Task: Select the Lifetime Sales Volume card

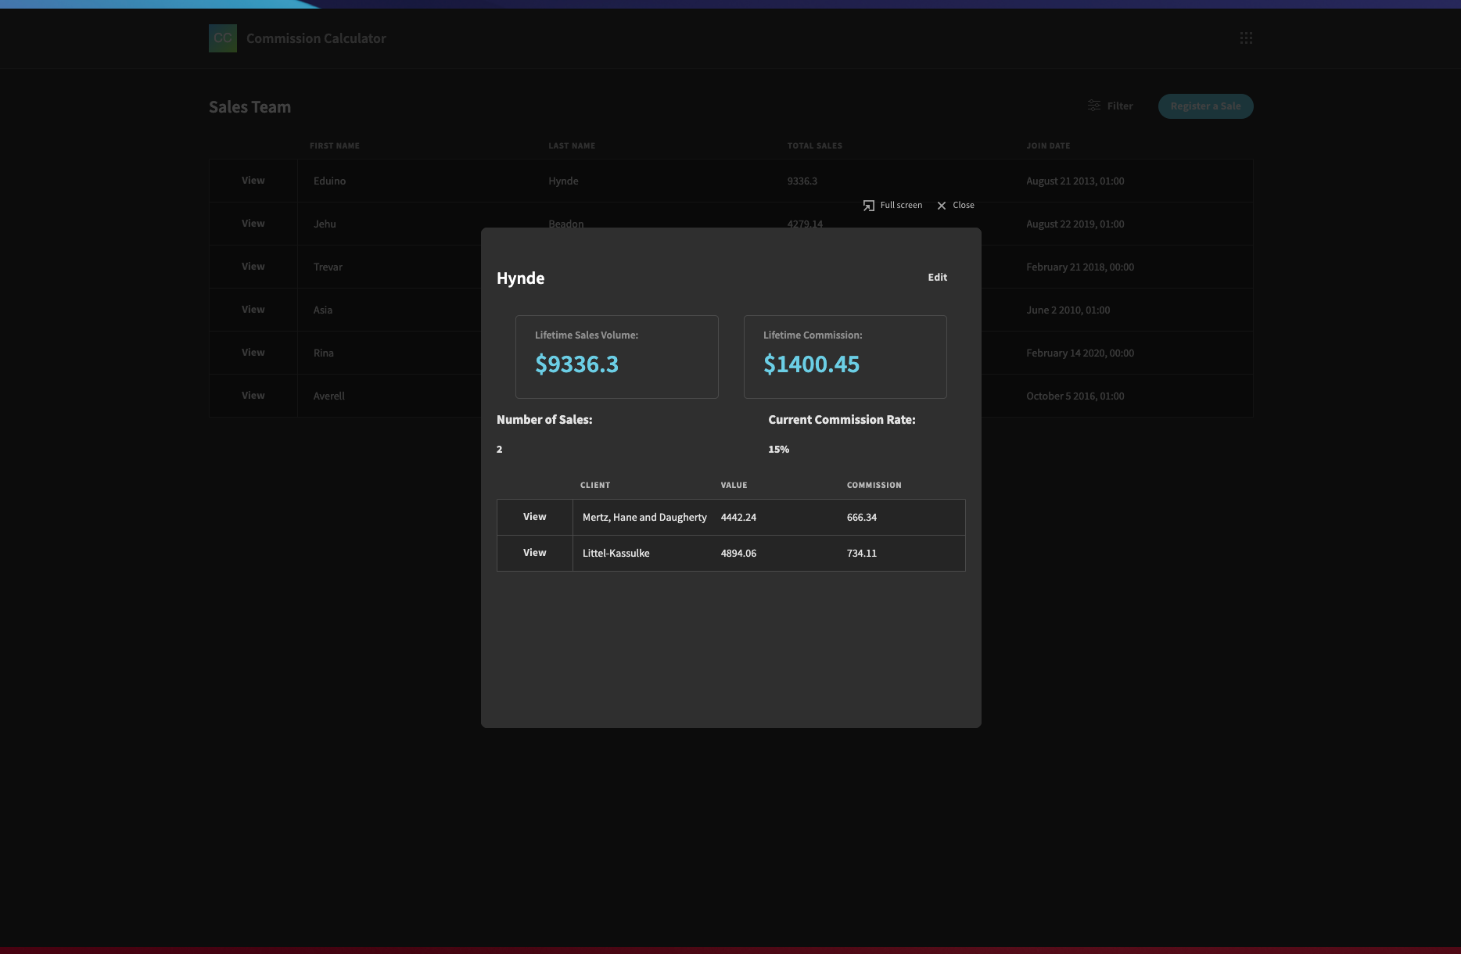Action: (x=616, y=357)
